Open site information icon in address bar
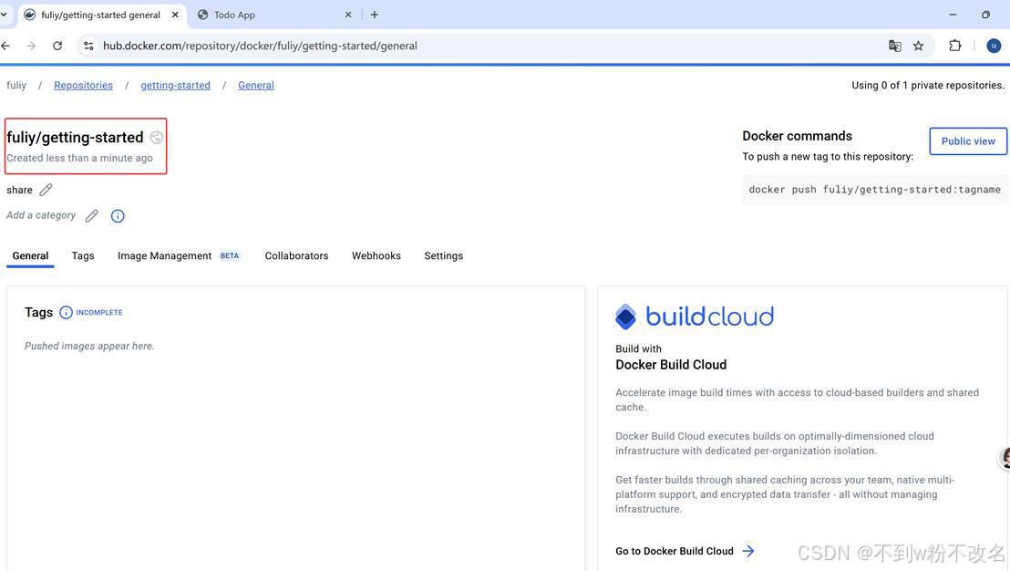The width and height of the screenshot is (1010, 571). pos(89,46)
